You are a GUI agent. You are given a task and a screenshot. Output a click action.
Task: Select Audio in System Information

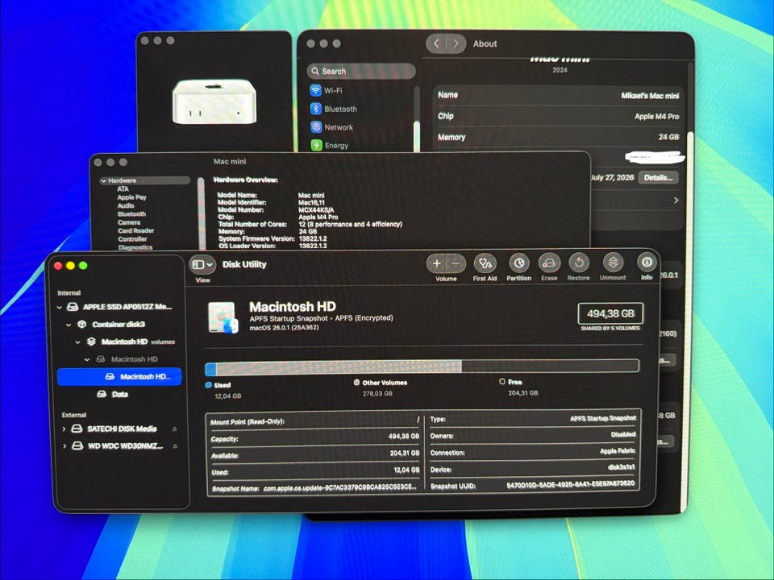pyautogui.click(x=126, y=205)
